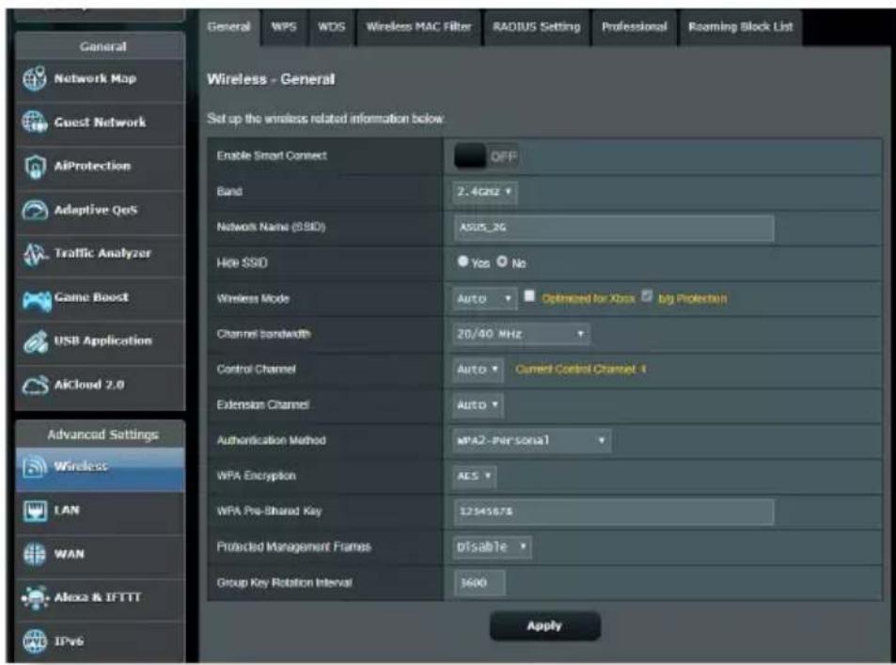Open WPA Encryption AES dropdown

[474, 476]
